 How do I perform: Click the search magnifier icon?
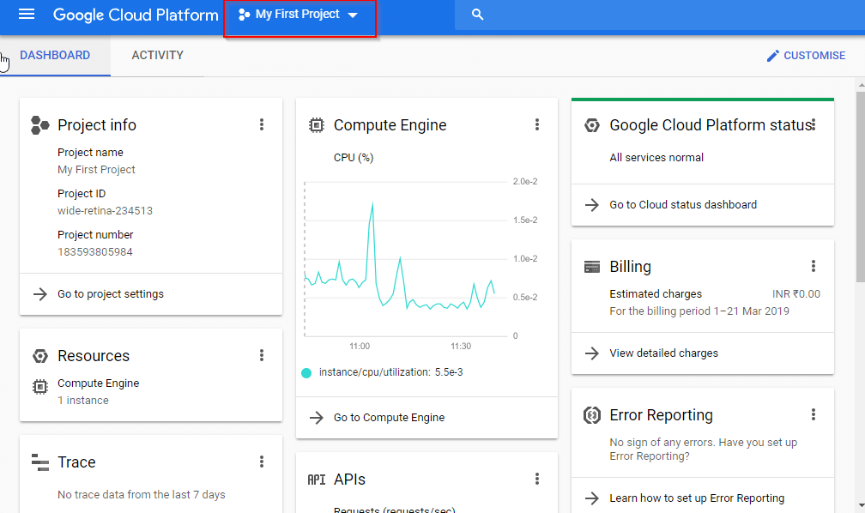(x=478, y=15)
